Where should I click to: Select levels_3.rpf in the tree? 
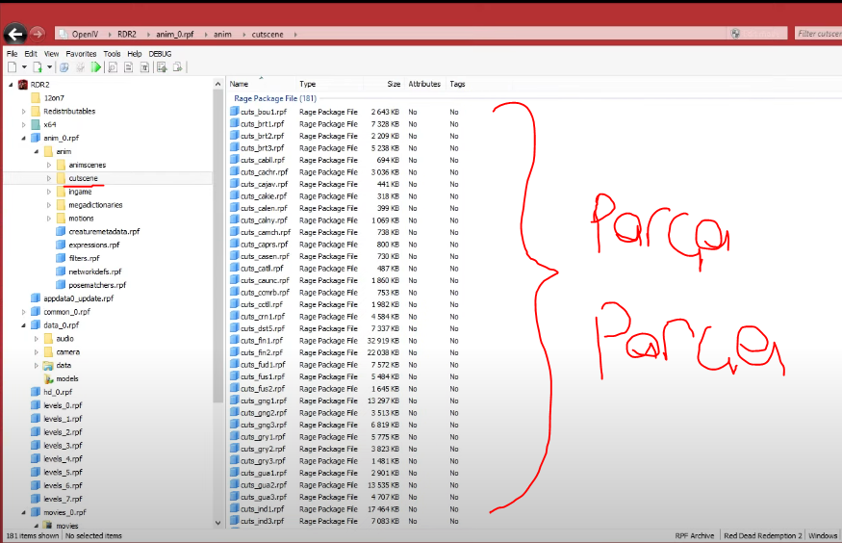click(63, 445)
